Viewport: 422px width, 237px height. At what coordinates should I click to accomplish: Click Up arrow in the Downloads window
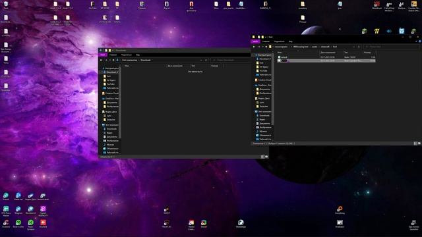tap(113, 60)
